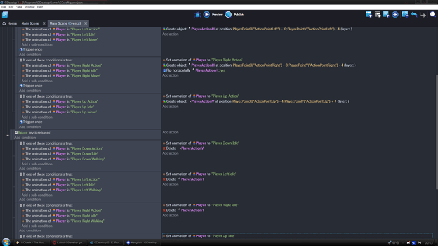Choose and add another event type
Viewport: 438px width, 246px height.
coord(395,15)
